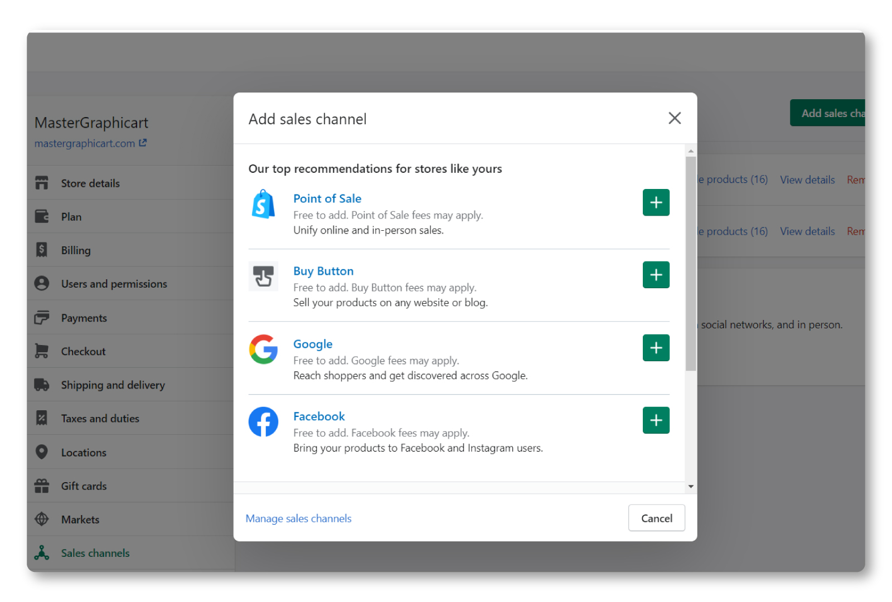Click "Bring your products to Facebook and Instagram users."
Image resolution: width=892 pixels, height=602 pixels.
418,448
